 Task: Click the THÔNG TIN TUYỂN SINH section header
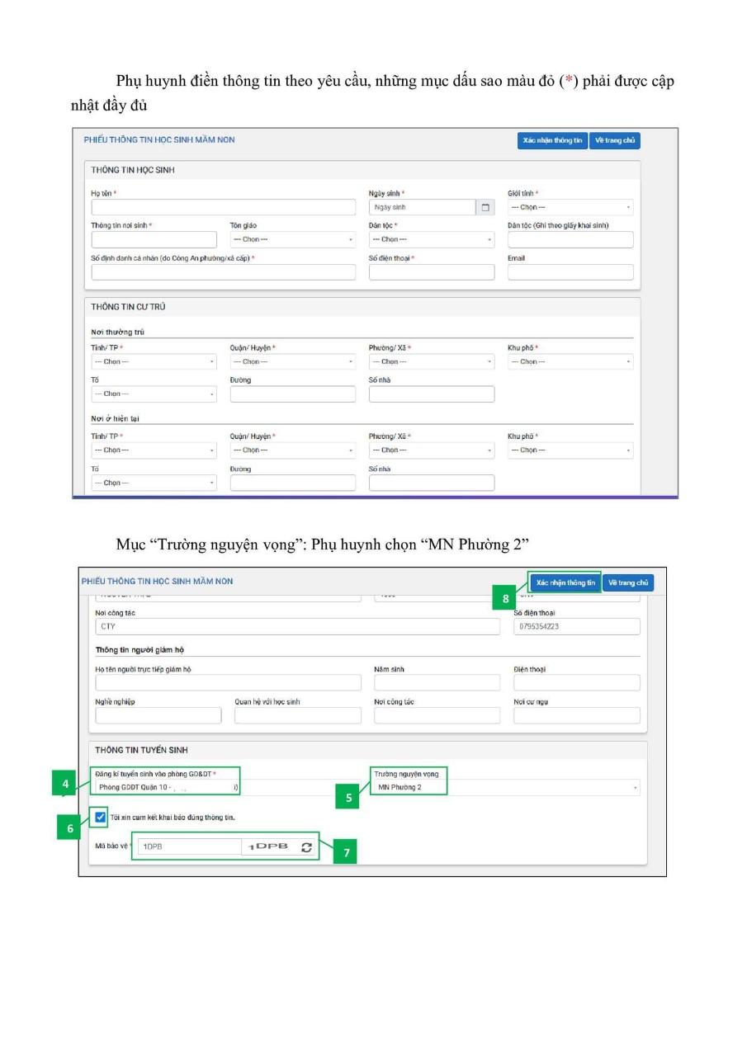point(141,750)
